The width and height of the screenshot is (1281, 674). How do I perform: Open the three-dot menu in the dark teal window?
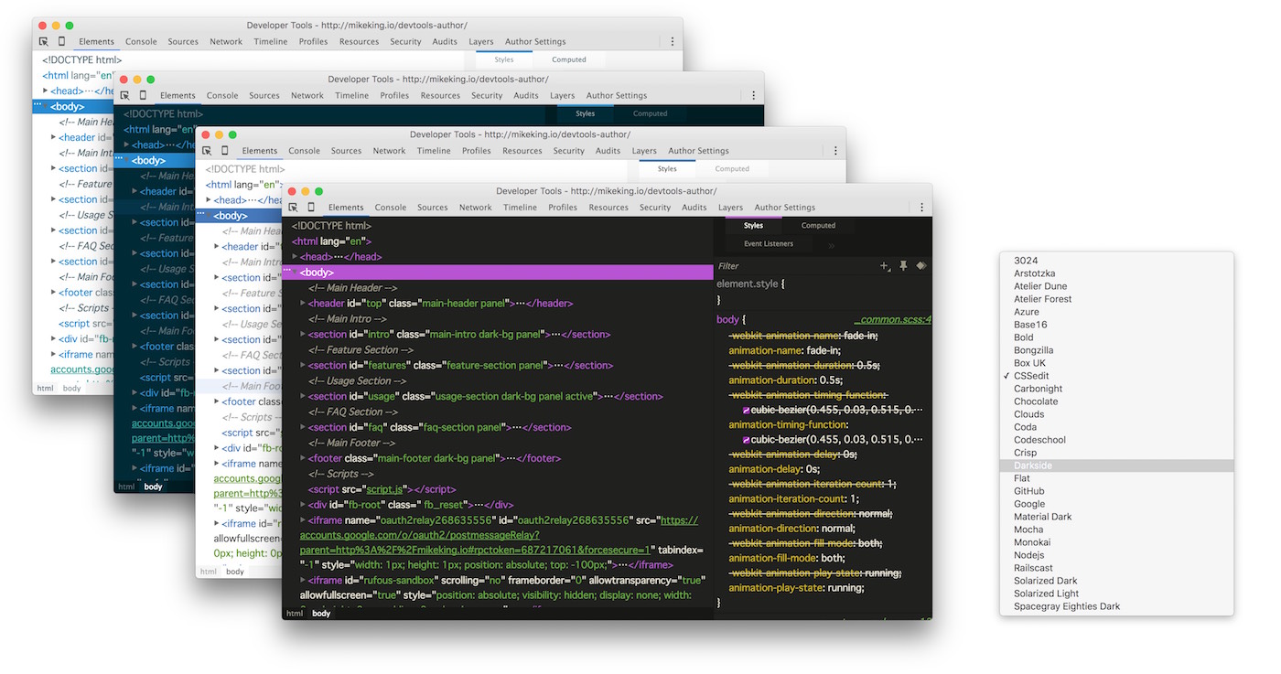click(754, 95)
